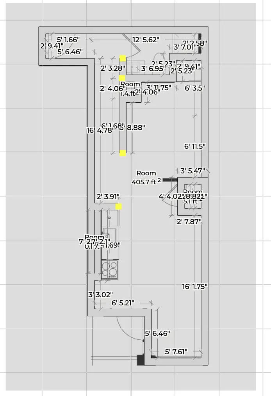Select yellow marker at bottom of interior wall

[123, 153]
